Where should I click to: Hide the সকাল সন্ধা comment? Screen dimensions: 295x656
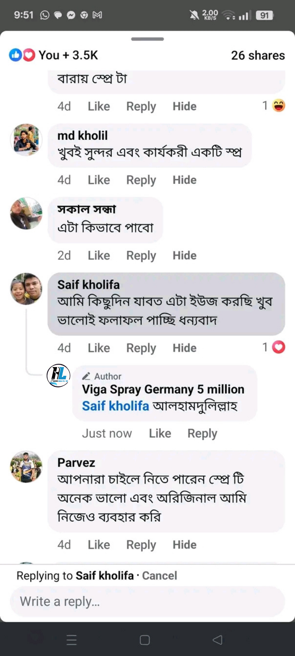pos(184,256)
